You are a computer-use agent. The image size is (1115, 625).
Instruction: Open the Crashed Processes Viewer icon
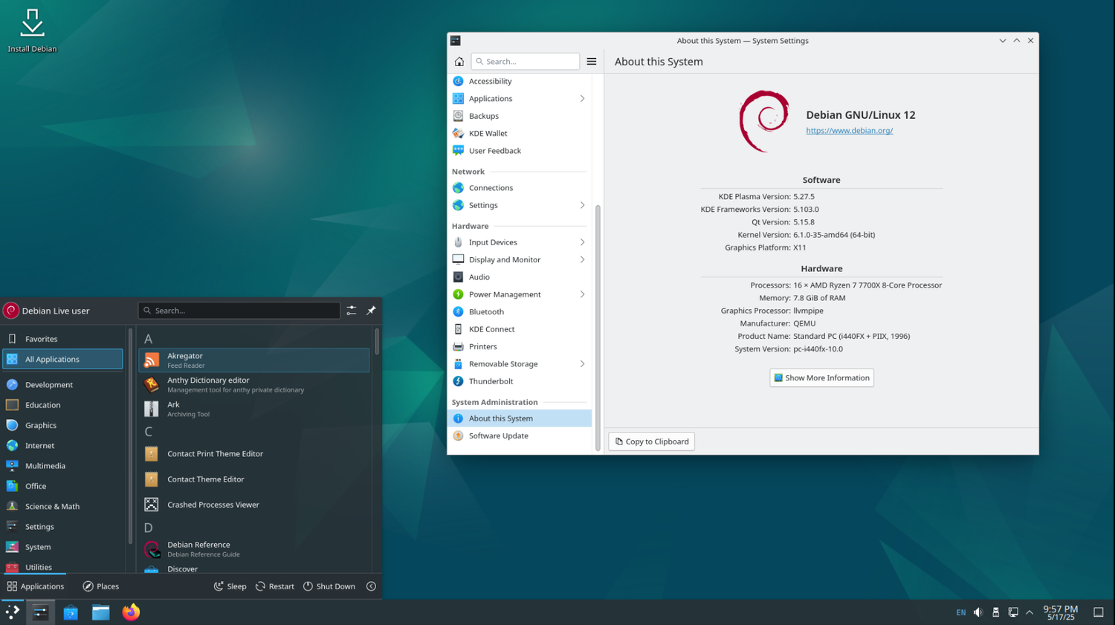152,505
